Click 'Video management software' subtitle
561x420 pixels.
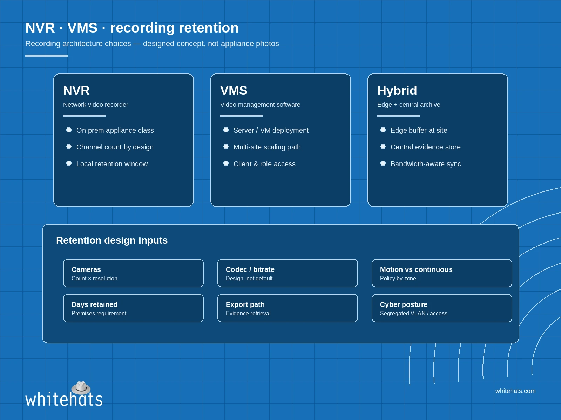pyautogui.click(x=260, y=105)
